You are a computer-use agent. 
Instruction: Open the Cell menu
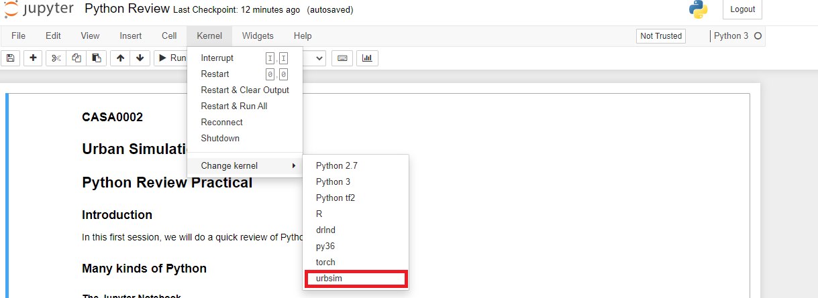pos(169,36)
